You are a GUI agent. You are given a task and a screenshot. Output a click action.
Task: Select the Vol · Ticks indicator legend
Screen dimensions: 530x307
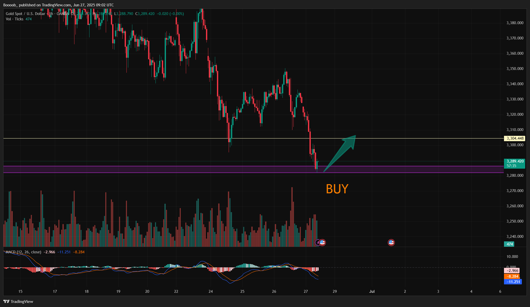tap(15, 19)
